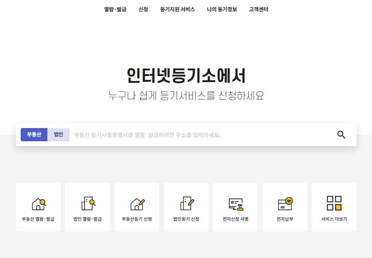Click the 법인등기 신청 label
The height and width of the screenshot is (258, 372).
186,219
